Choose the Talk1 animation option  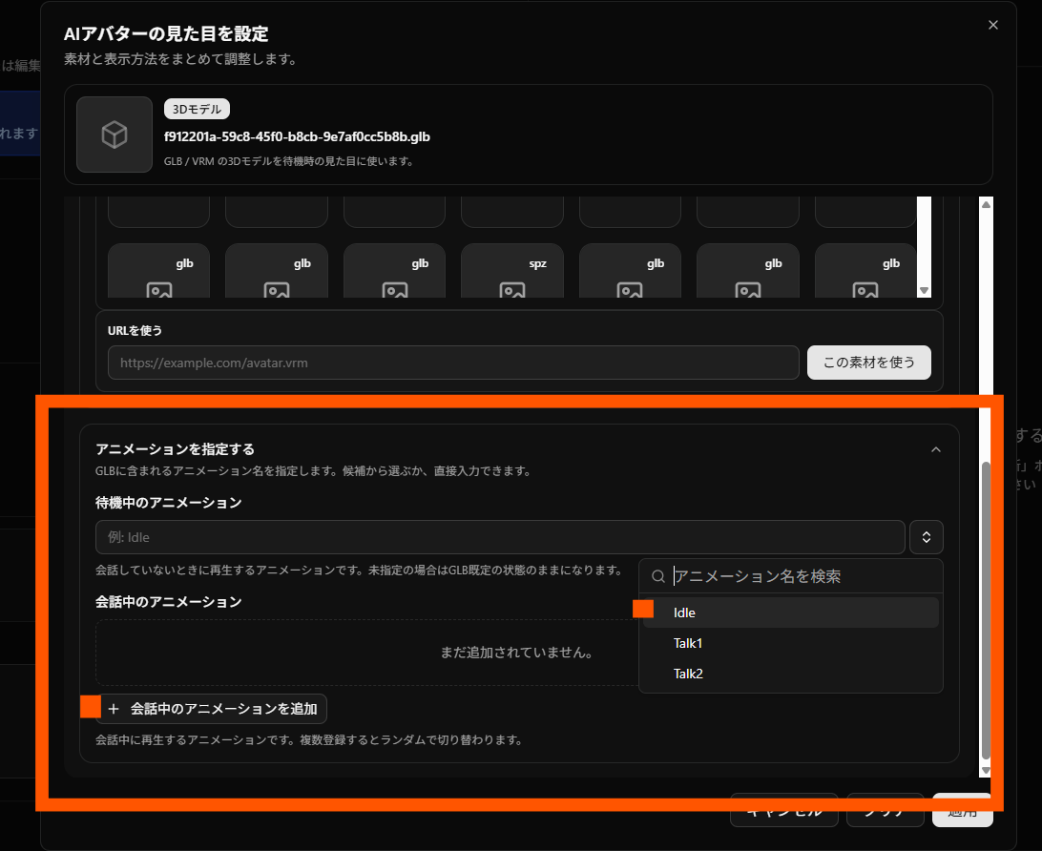click(791, 643)
